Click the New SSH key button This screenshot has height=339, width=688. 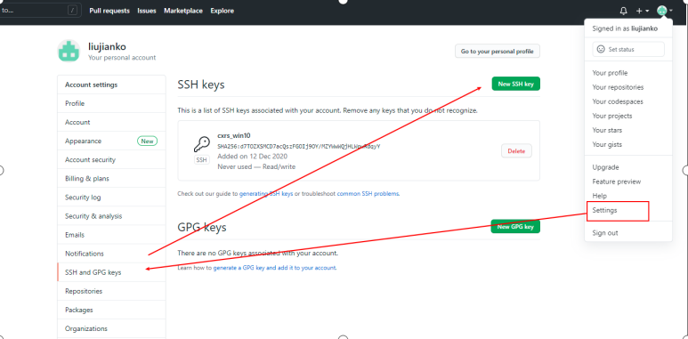515,84
